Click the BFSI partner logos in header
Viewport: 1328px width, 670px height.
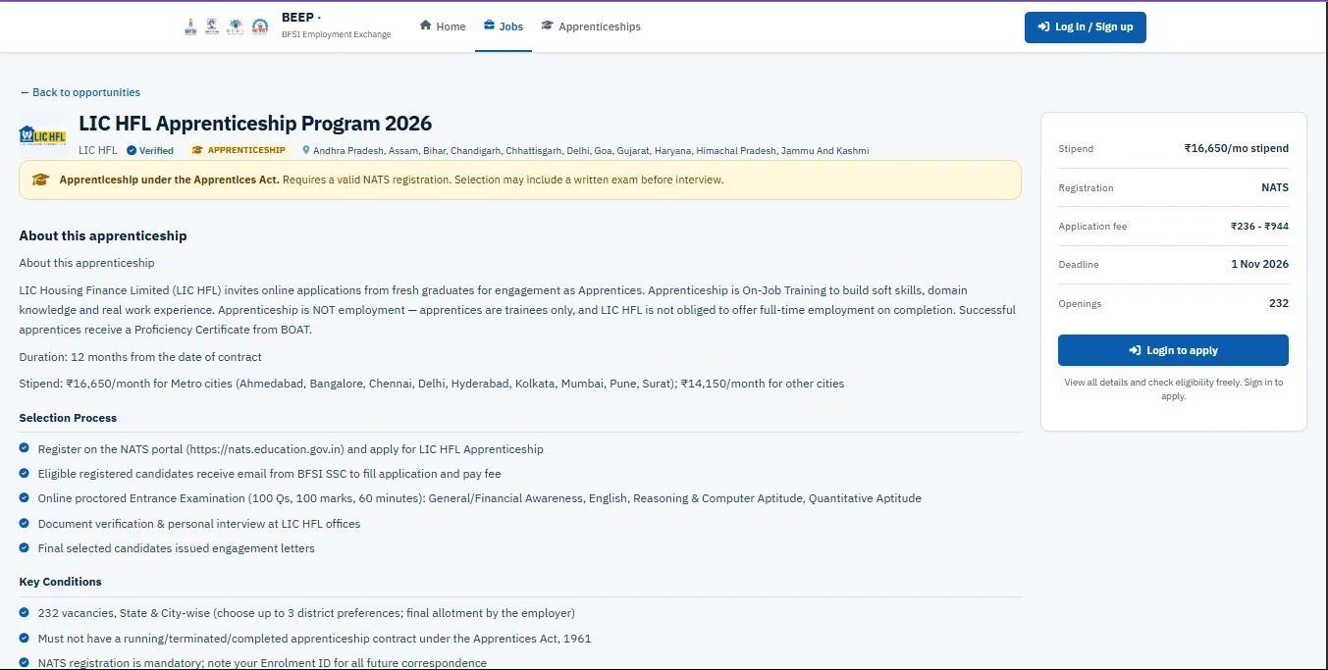point(226,26)
